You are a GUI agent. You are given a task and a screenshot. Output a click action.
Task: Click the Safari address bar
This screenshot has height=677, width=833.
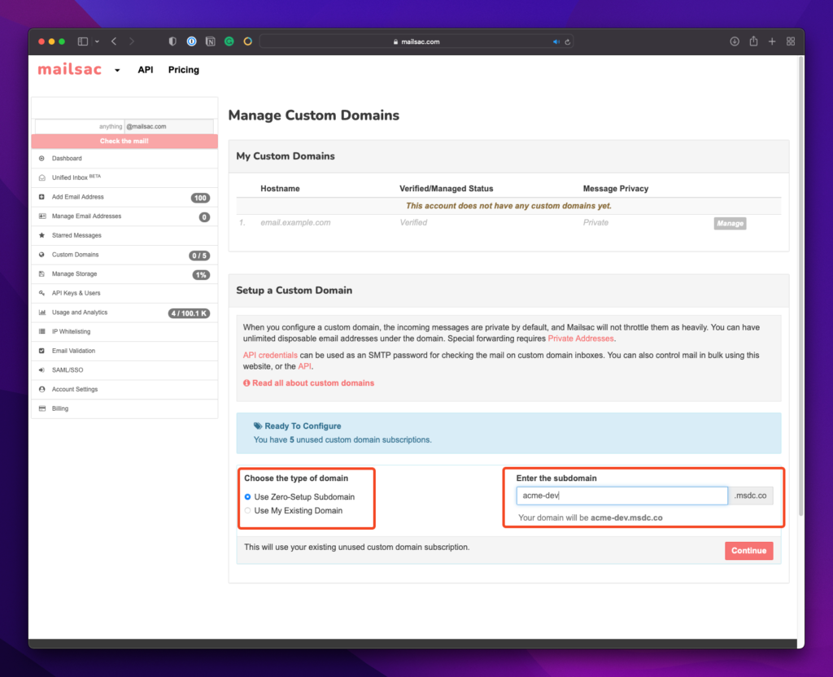416,41
